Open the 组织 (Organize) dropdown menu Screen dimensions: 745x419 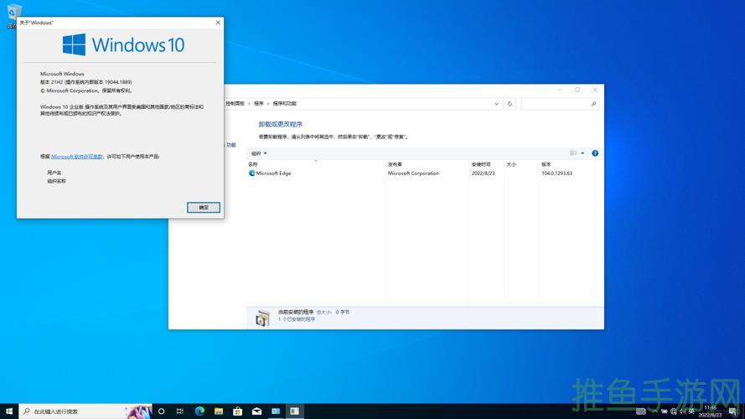click(x=258, y=153)
